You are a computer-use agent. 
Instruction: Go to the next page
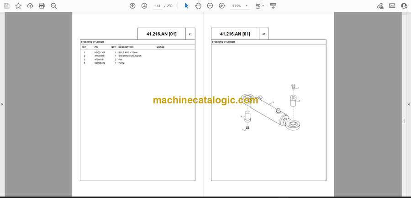[144, 6]
